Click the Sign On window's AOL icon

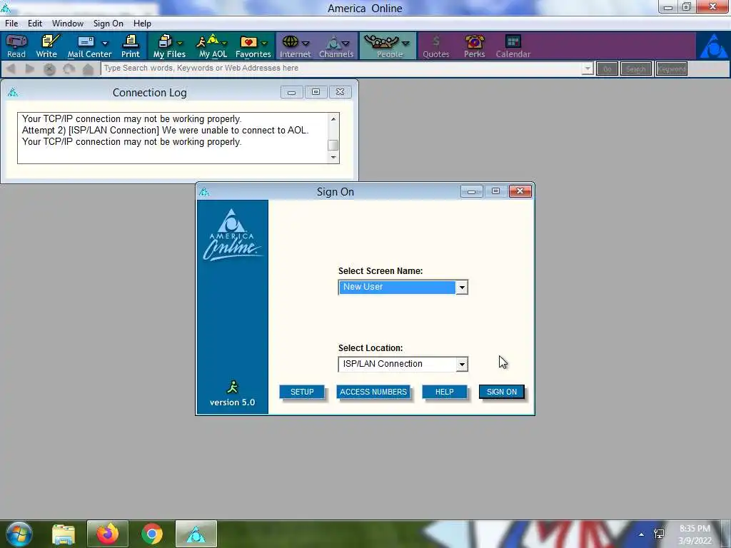(203, 191)
